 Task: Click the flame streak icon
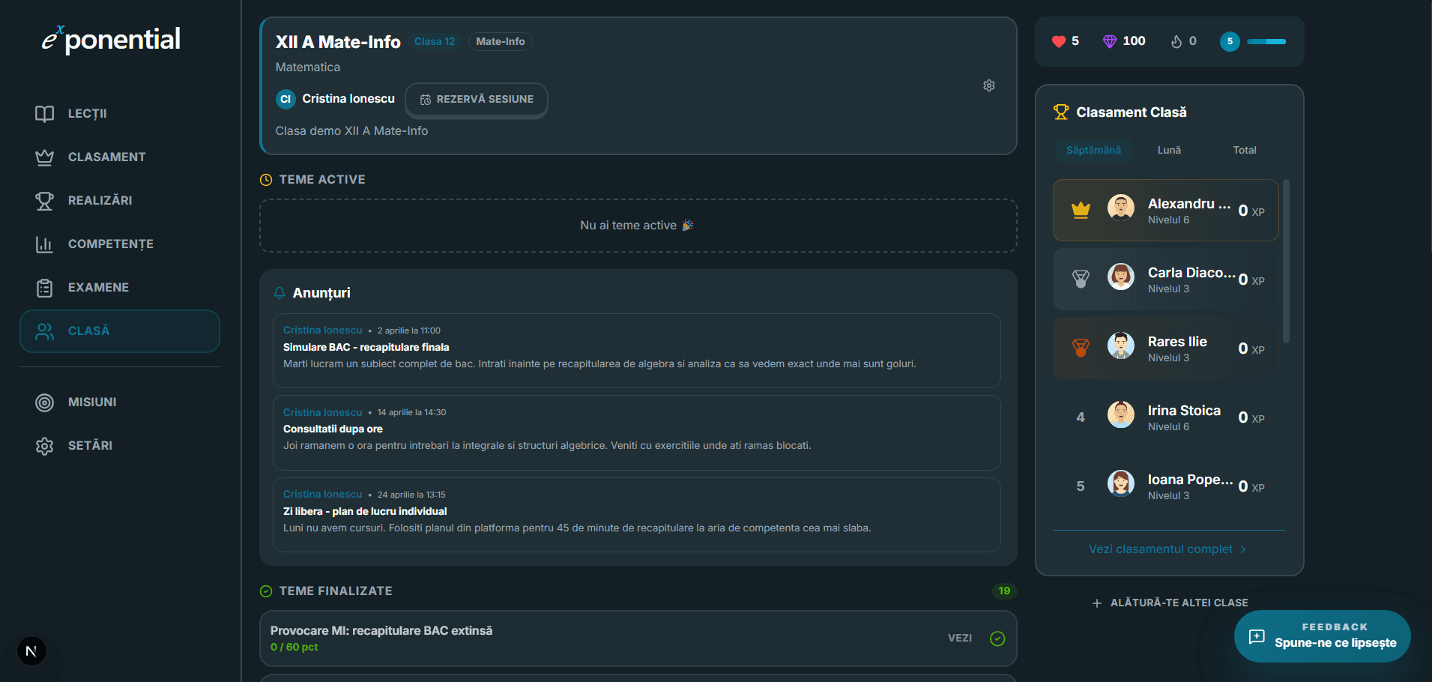pos(1176,41)
